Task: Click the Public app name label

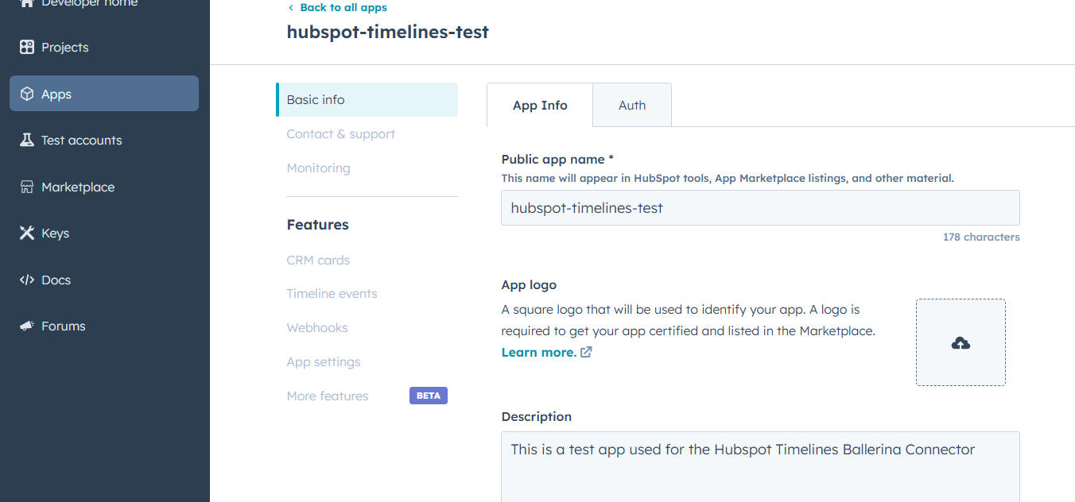Action: pos(557,159)
